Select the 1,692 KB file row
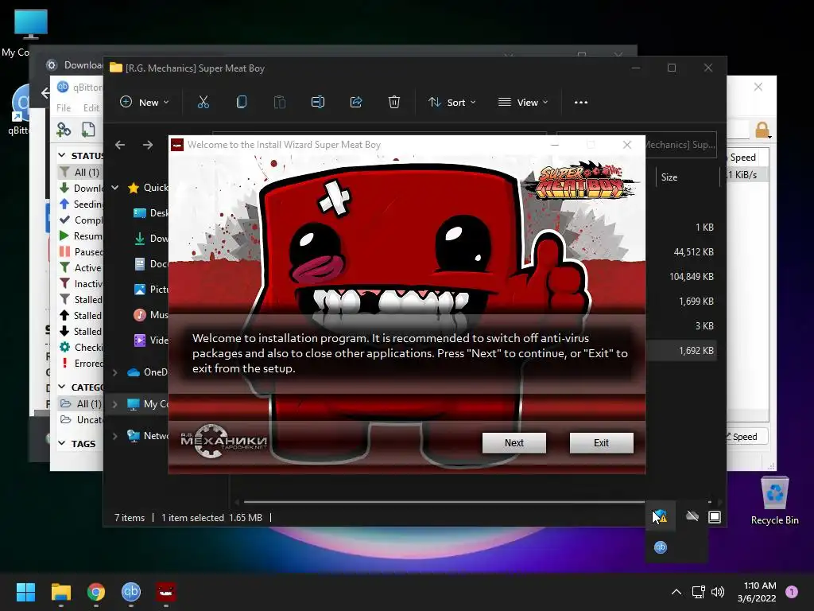814x611 pixels. tap(680, 351)
